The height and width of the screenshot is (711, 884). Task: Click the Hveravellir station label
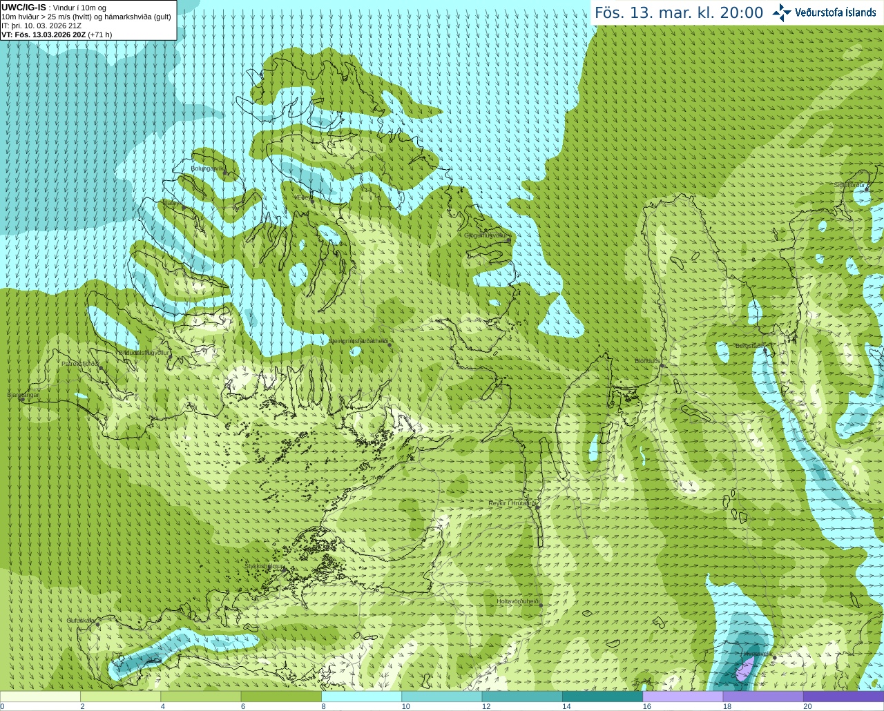point(759,653)
